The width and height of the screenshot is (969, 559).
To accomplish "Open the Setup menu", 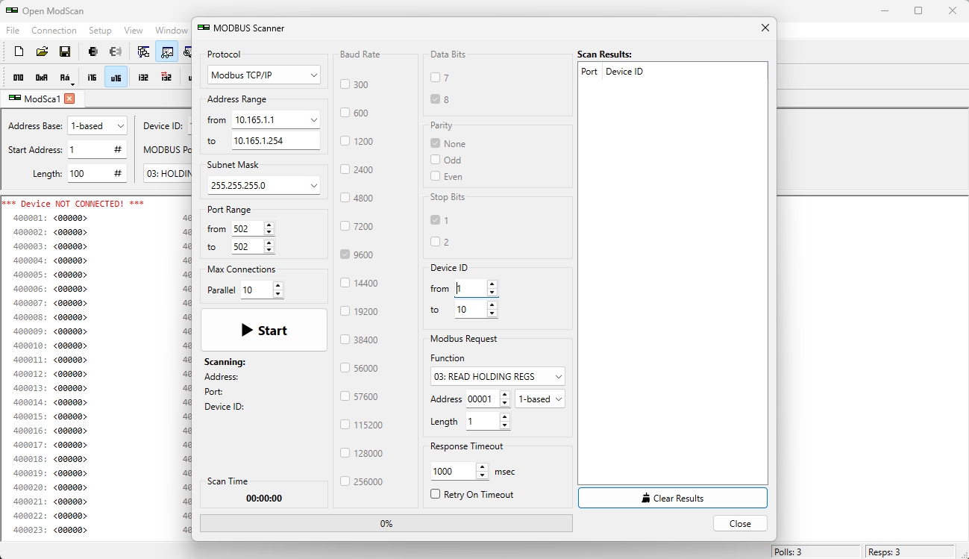I will (100, 31).
